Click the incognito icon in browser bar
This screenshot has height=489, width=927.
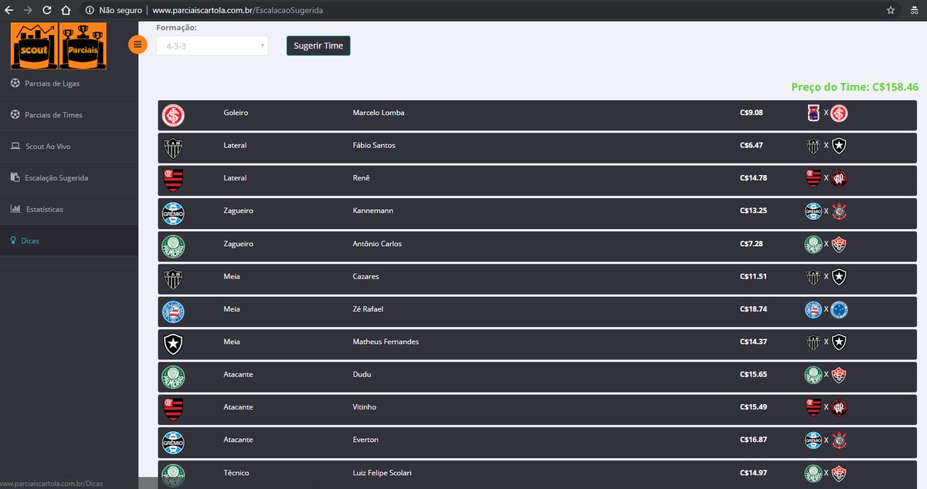(x=913, y=11)
